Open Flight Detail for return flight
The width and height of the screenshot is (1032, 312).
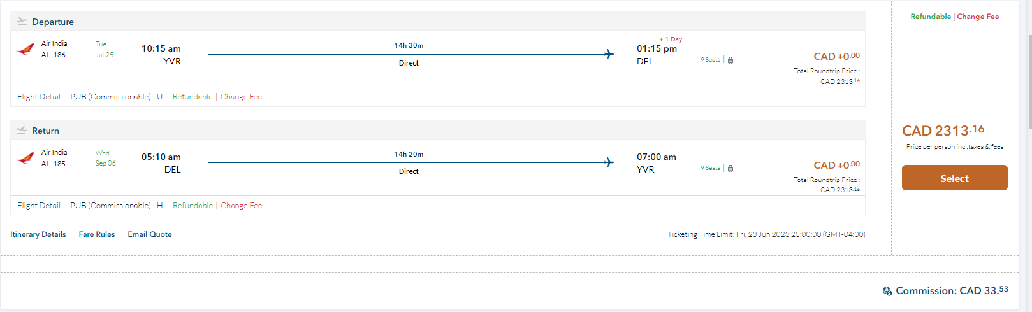pos(39,206)
